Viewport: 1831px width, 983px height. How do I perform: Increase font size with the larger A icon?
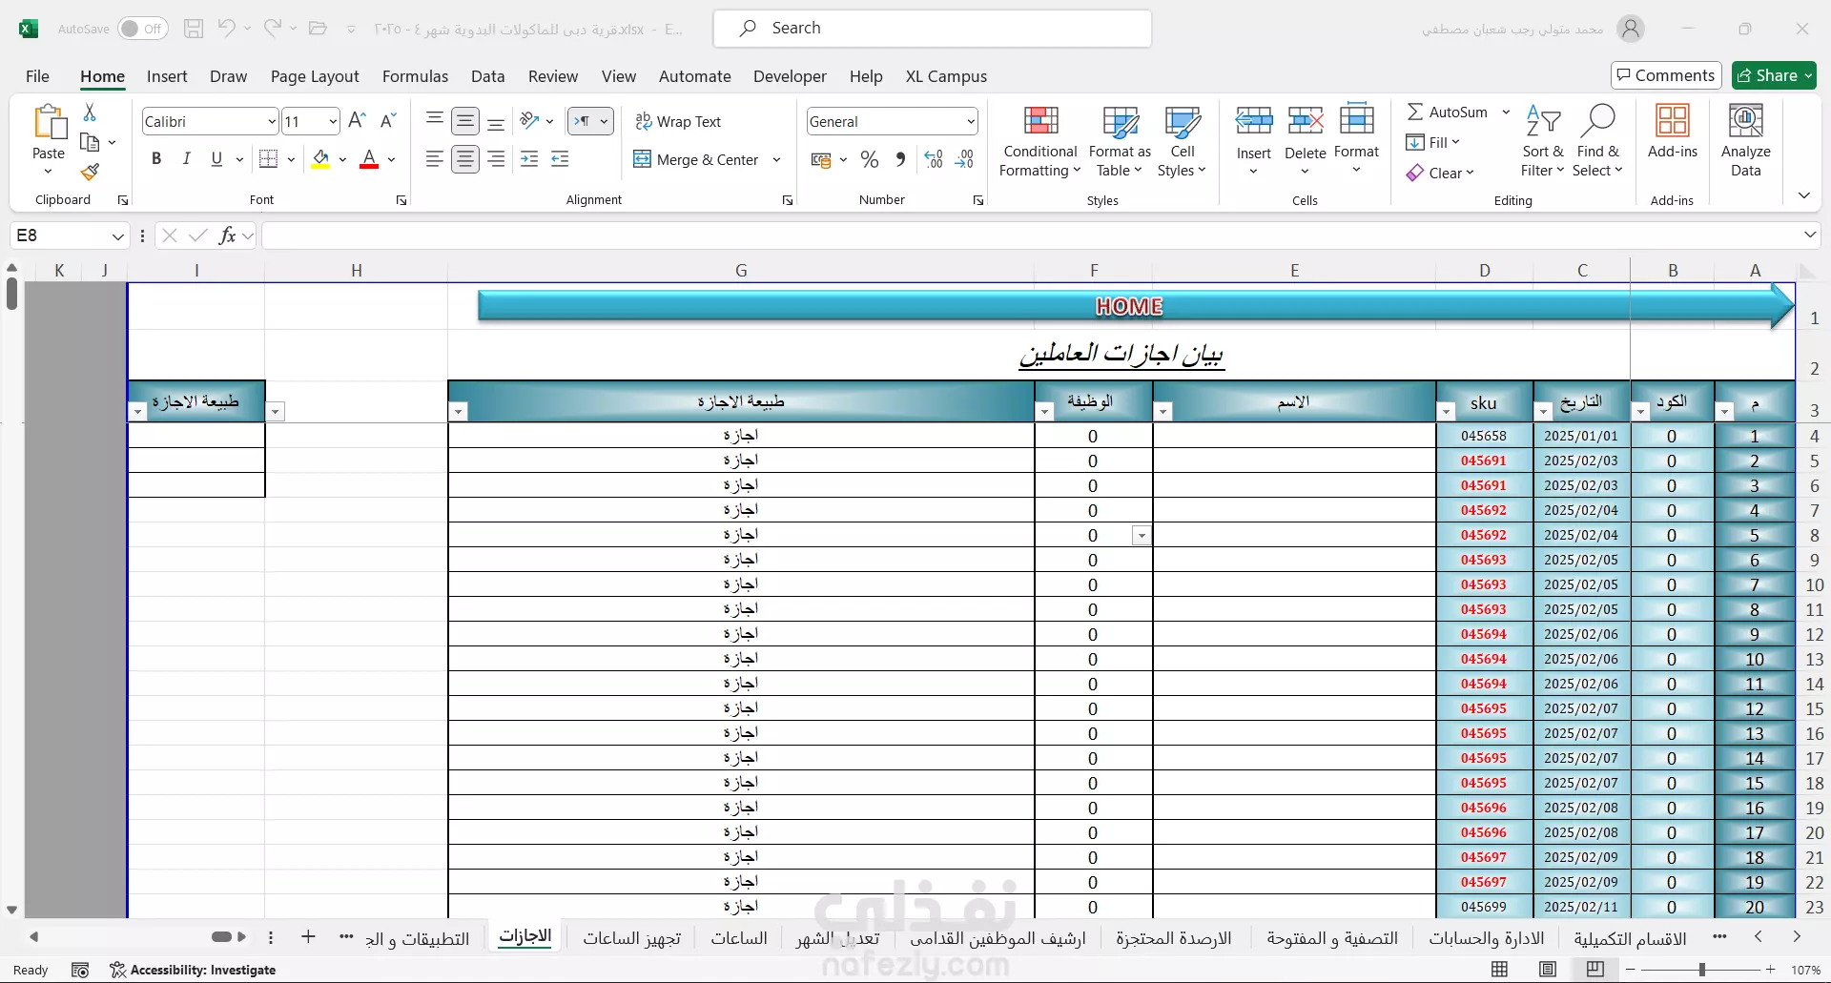[357, 120]
